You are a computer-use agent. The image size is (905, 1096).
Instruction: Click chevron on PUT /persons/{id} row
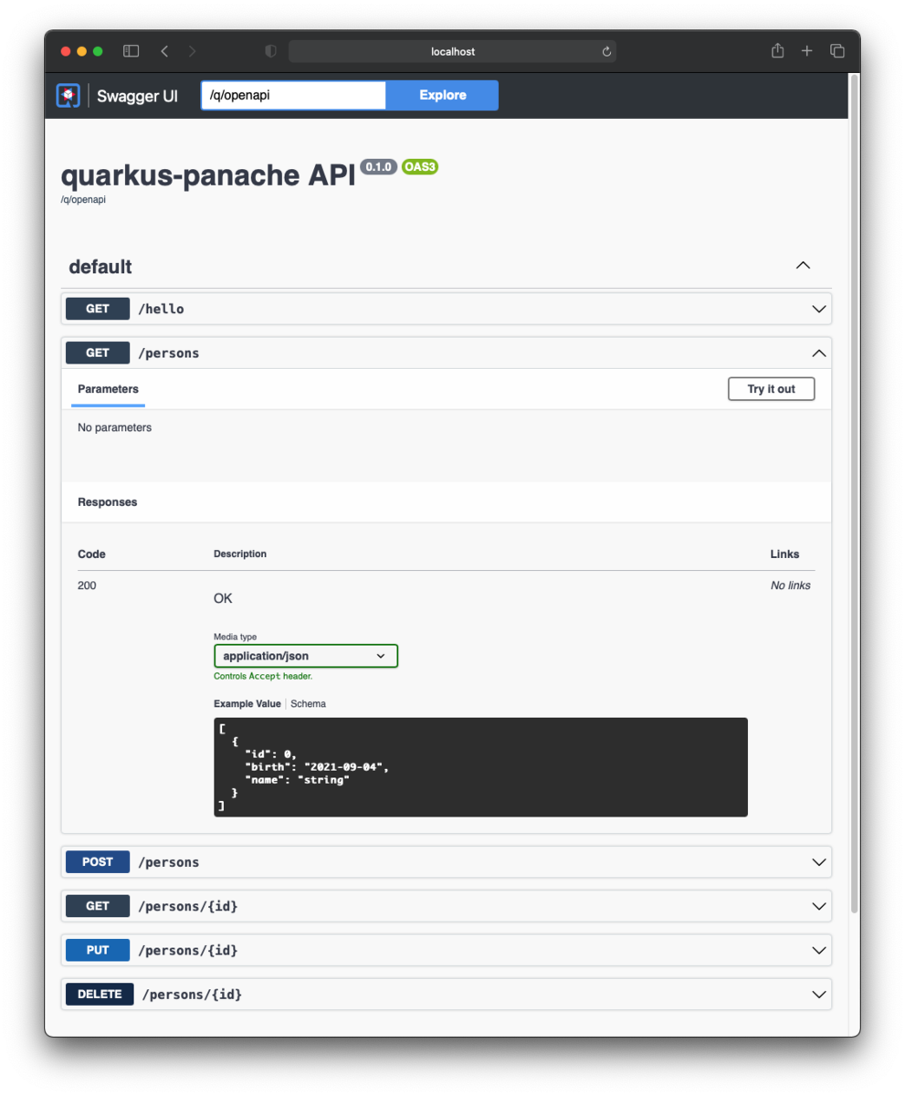point(819,950)
